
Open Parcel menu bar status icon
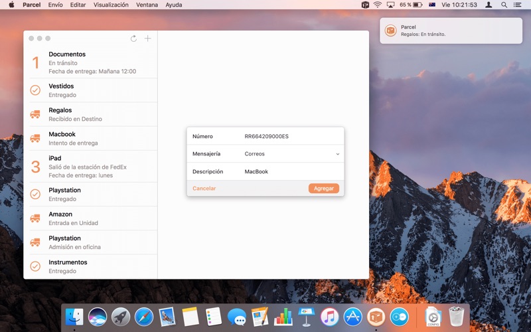(365, 5)
